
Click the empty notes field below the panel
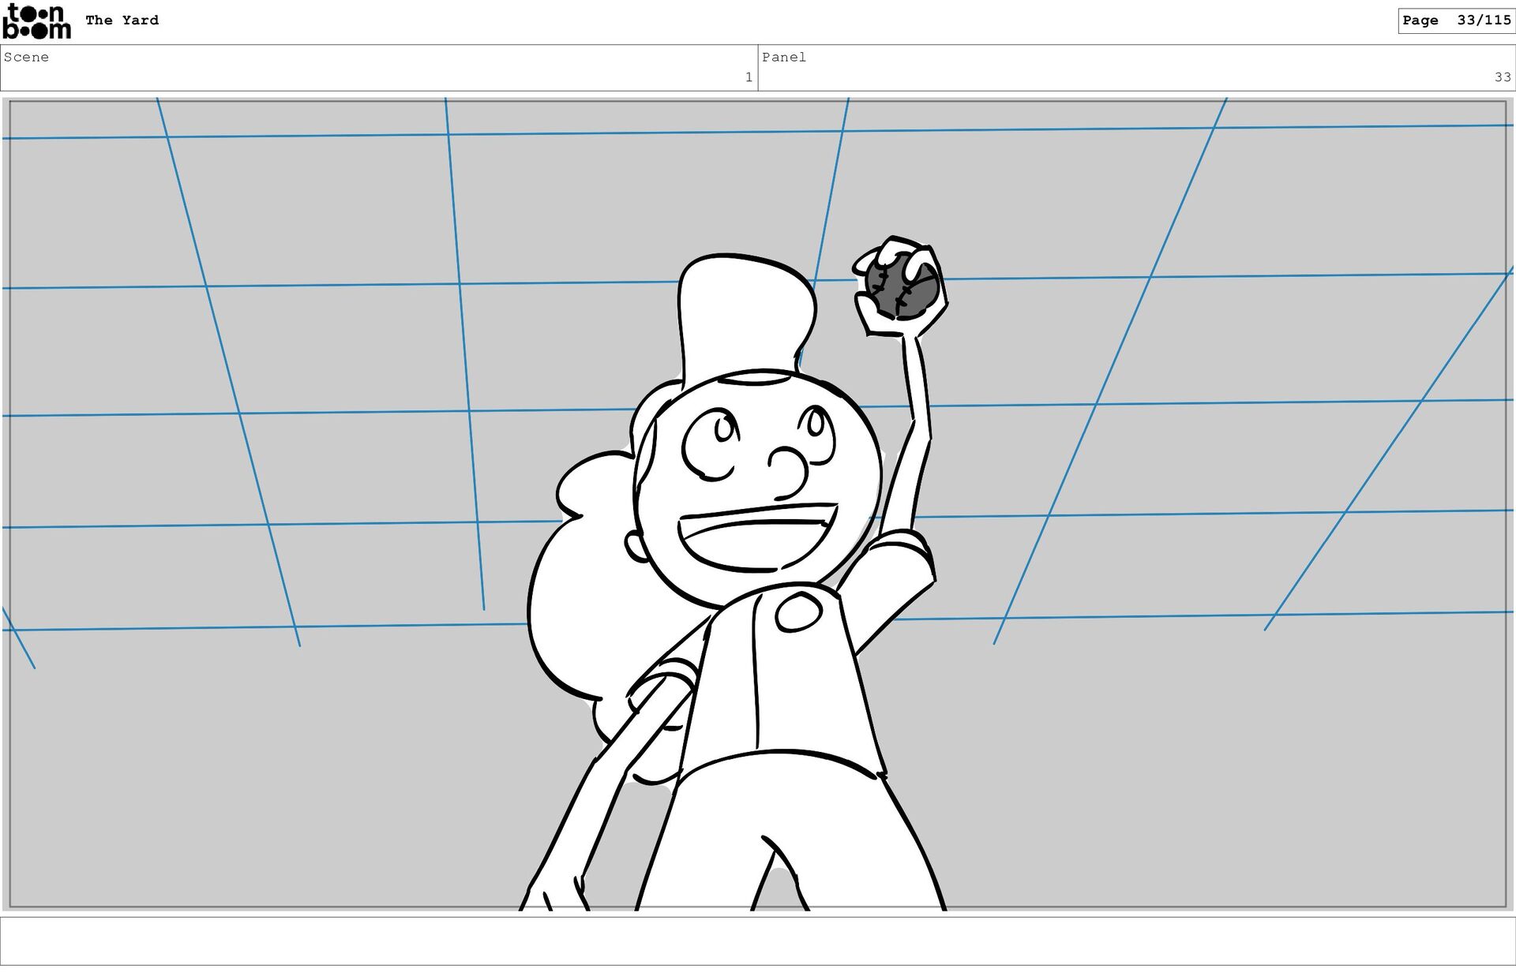click(758, 941)
